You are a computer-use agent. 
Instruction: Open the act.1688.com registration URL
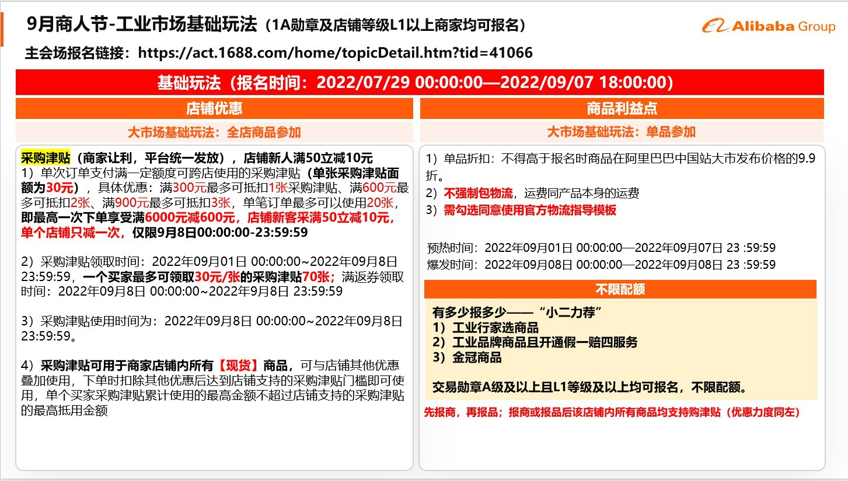(336, 53)
